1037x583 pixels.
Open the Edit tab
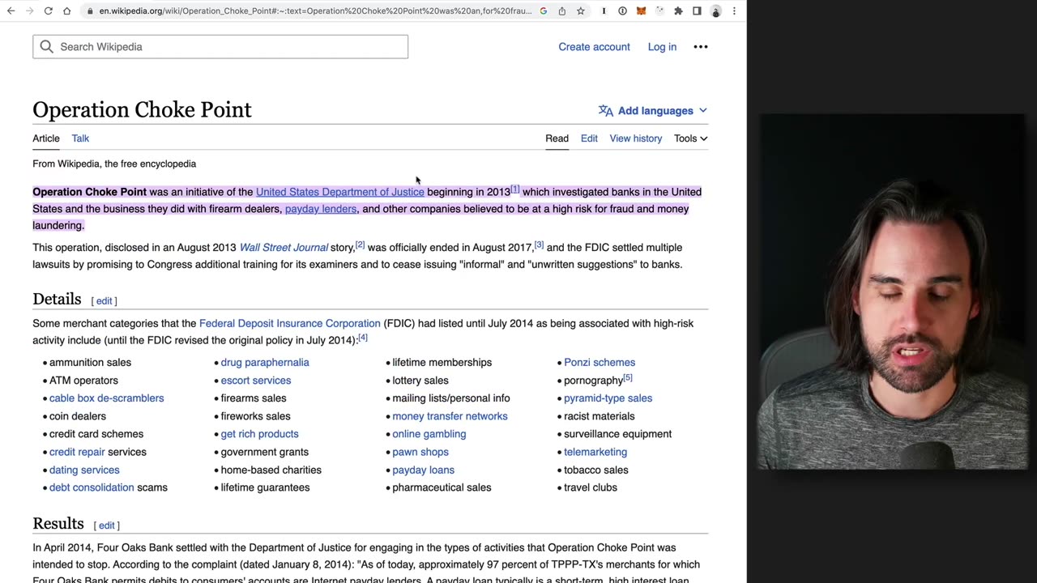click(589, 138)
